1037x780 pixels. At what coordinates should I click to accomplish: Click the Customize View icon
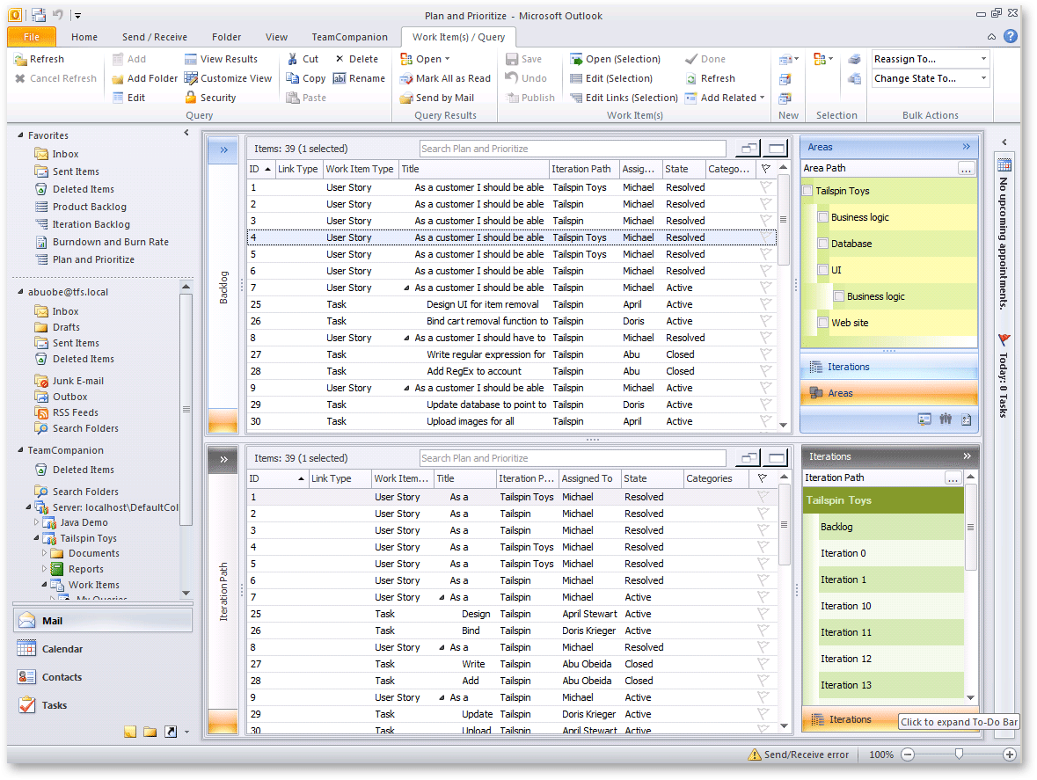click(x=191, y=78)
